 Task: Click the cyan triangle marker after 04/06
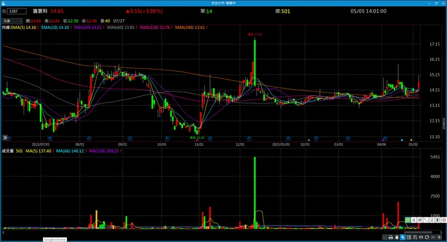[x=402, y=140]
